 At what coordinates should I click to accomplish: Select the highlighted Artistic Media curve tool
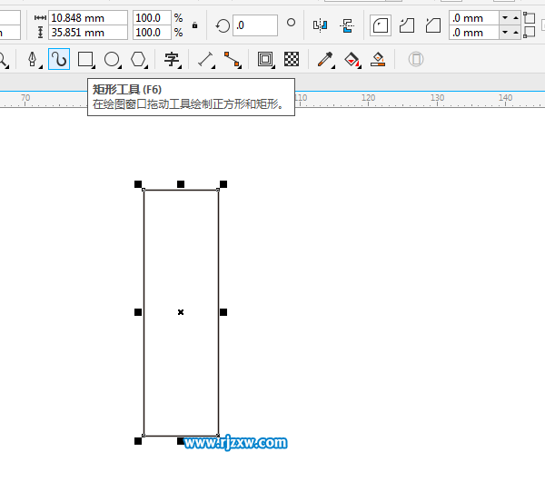pyautogui.click(x=59, y=60)
